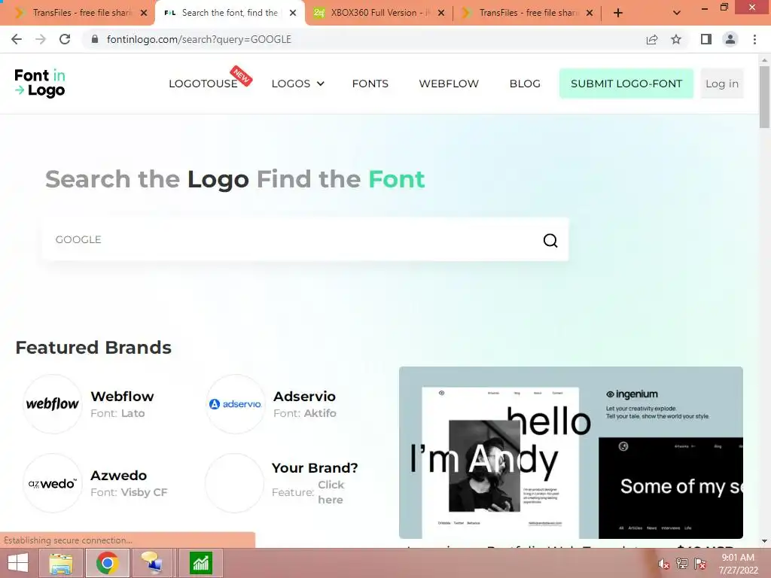
Task: Share this page from address bar
Action: click(652, 39)
